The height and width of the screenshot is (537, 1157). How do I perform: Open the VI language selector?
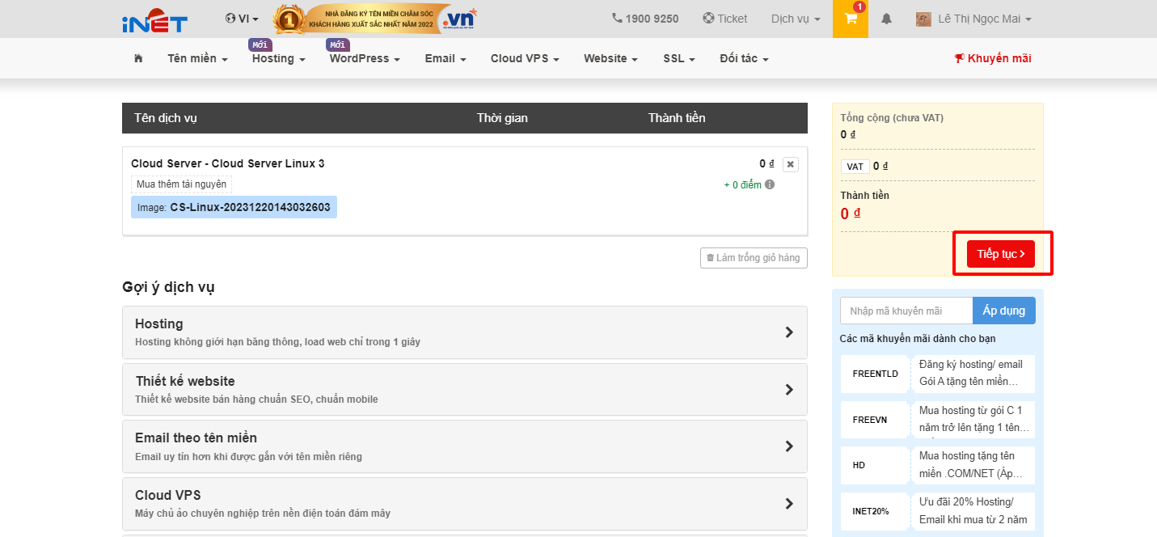click(243, 19)
